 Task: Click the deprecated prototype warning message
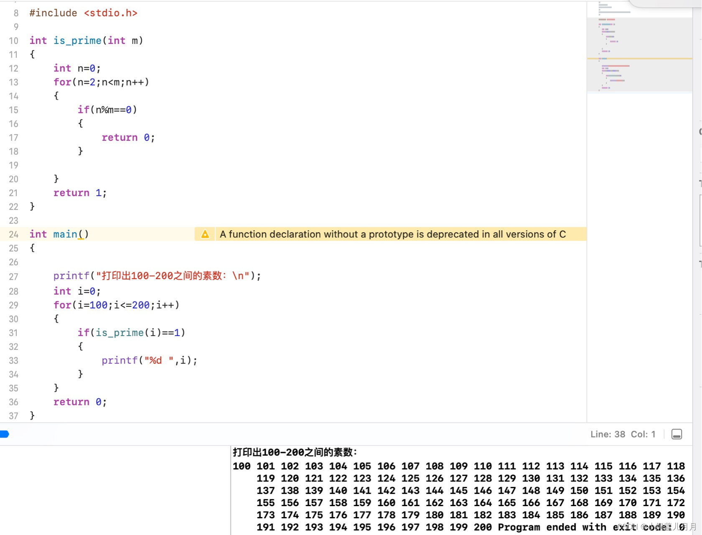pyautogui.click(x=393, y=234)
